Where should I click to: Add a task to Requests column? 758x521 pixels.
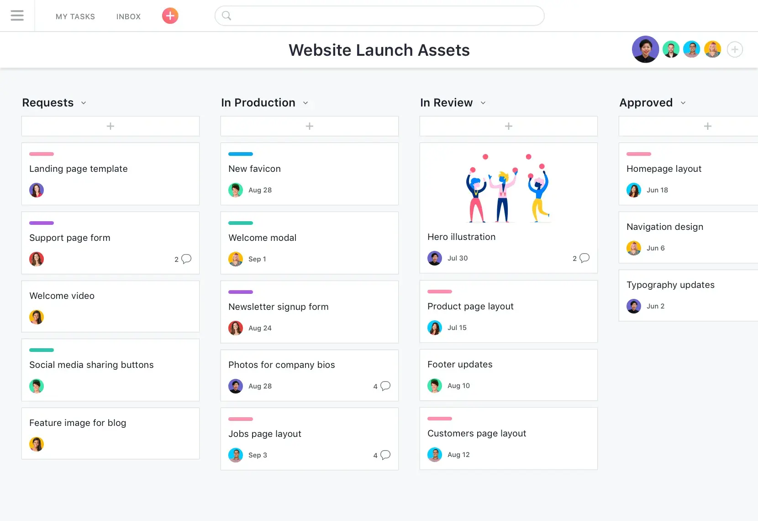pyautogui.click(x=111, y=126)
